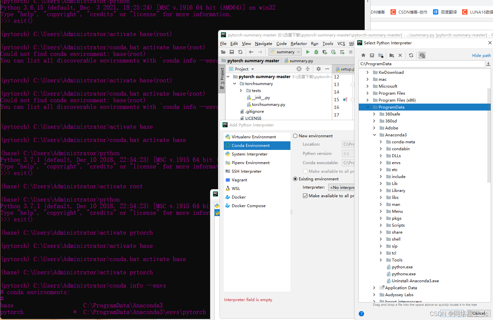Select the Existing environment radio button
This screenshot has height=320, width=493.
[x=295, y=179]
